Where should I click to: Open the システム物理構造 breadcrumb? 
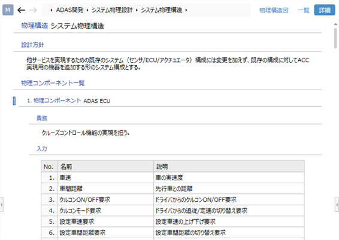tap(162, 10)
